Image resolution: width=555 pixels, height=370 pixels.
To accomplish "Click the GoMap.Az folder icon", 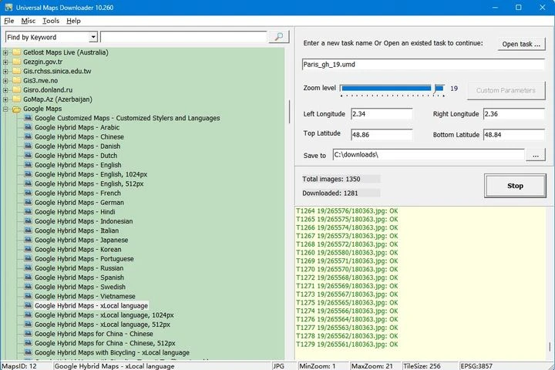I will click(17, 99).
